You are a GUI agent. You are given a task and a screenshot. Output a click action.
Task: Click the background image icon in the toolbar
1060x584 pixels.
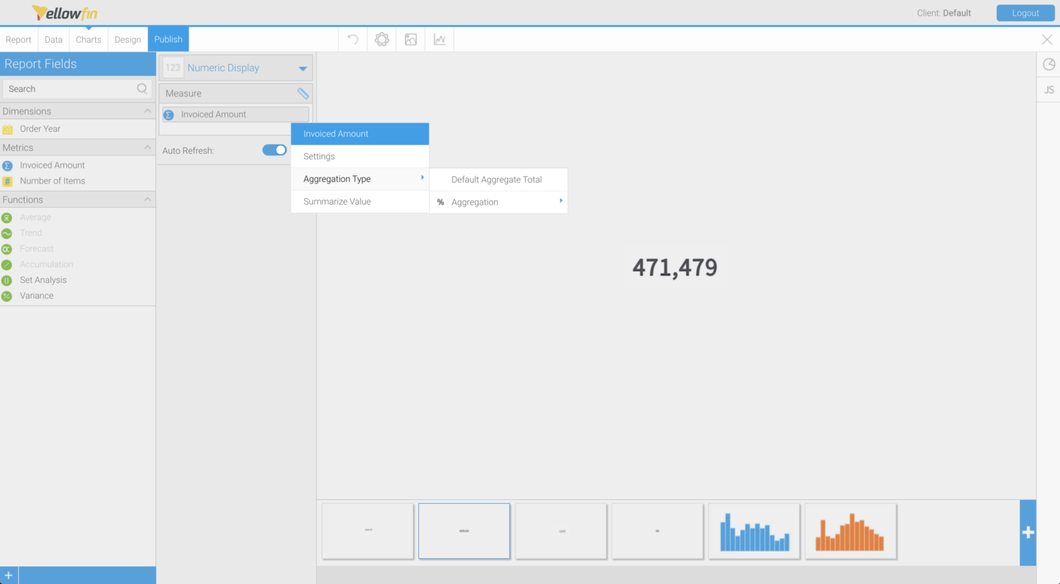(410, 39)
